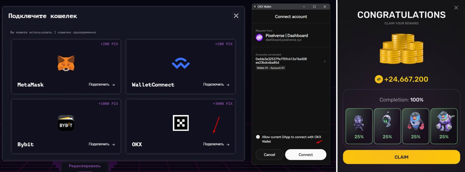Click the +1000 PIX bonus label
Viewport: 465px width, 172px height.
point(108,104)
